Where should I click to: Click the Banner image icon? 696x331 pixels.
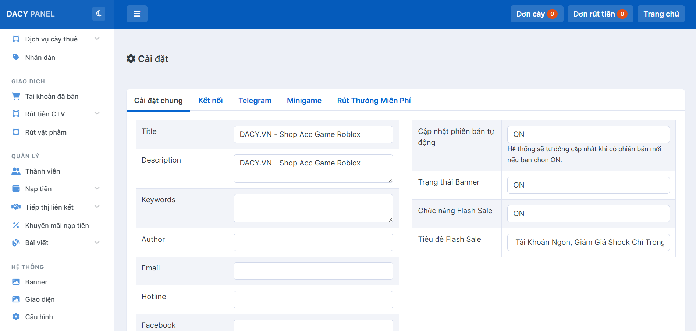pyautogui.click(x=16, y=282)
